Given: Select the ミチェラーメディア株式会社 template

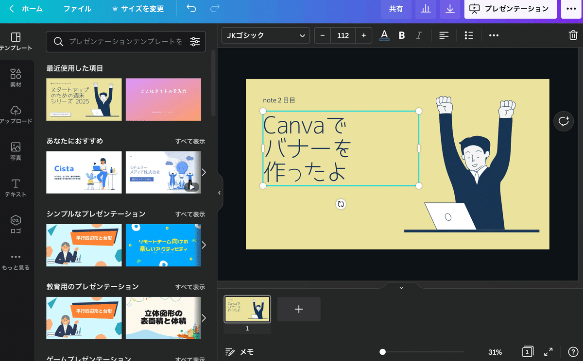Looking at the screenshot, I should (x=164, y=172).
